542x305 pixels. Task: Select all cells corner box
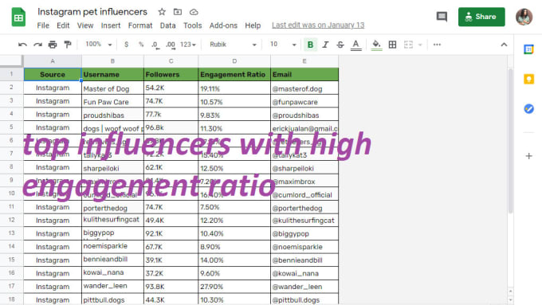point(11,61)
